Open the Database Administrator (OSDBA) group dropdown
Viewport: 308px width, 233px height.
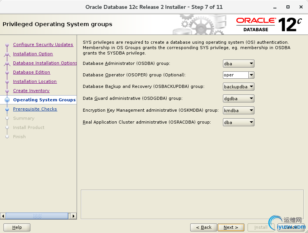click(238, 64)
